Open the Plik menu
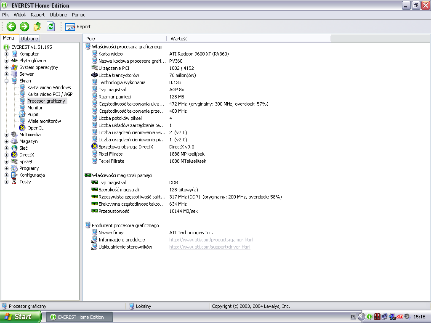Image resolution: width=431 pixels, height=323 pixels. pyautogui.click(x=5, y=15)
